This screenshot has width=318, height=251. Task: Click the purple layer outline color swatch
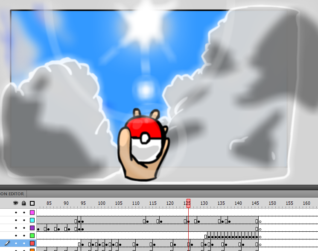click(32, 228)
